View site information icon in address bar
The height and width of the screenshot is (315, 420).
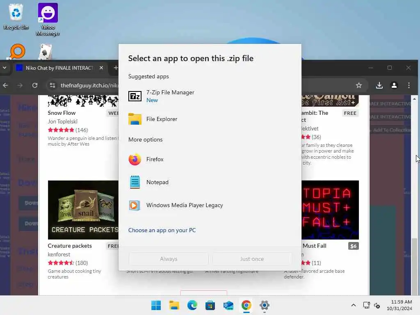[52, 85]
